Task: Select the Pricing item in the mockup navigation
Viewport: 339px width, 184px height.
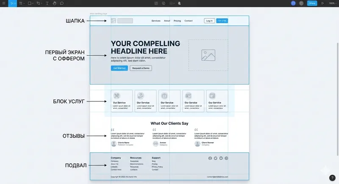Action: click(x=177, y=21)
